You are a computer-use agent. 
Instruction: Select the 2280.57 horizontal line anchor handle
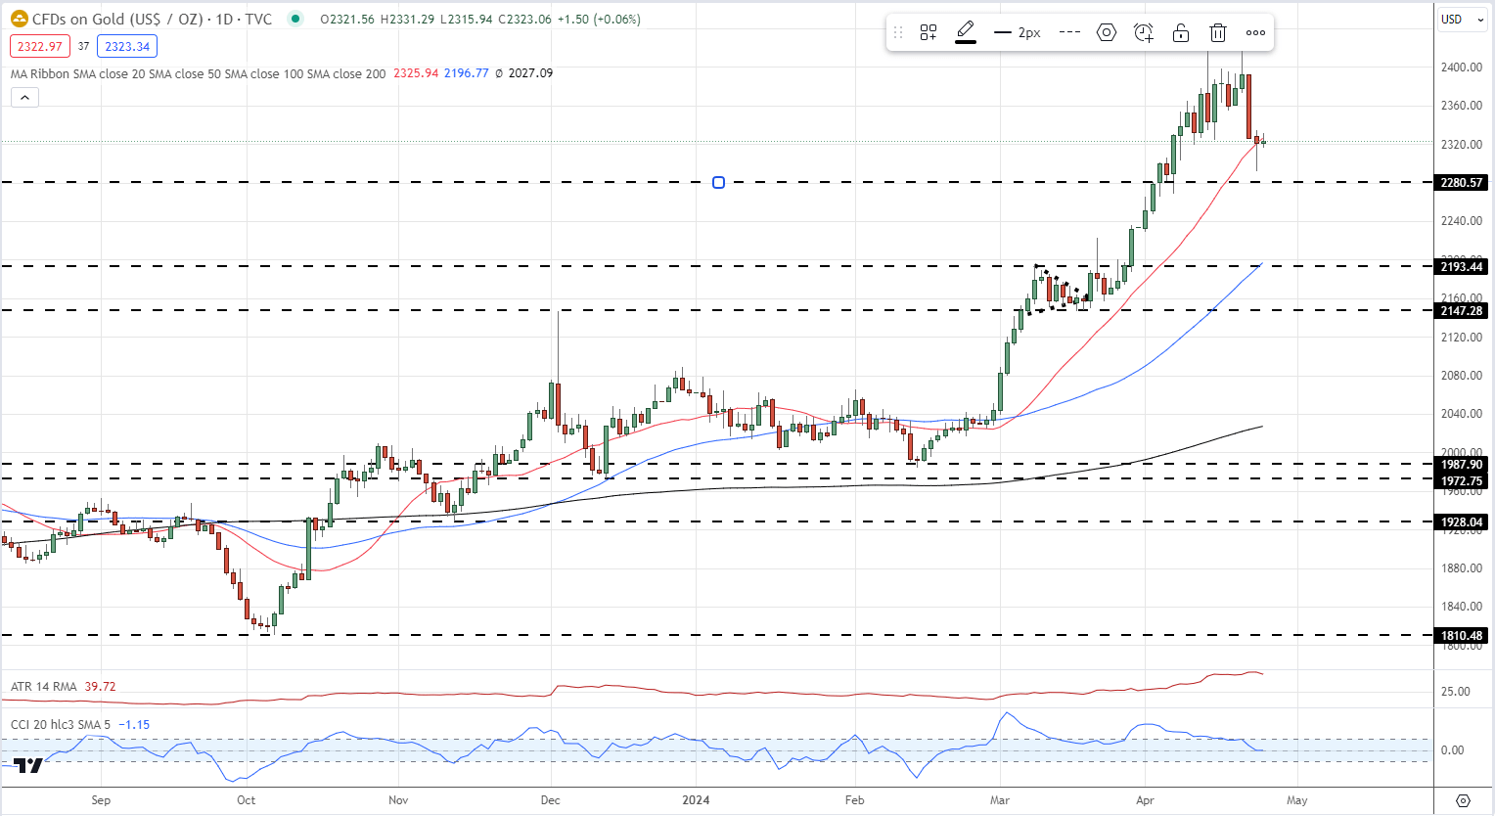point(719,183)
